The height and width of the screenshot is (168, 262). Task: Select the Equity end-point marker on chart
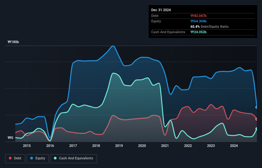pyautogui.click(x=257, y=107)
